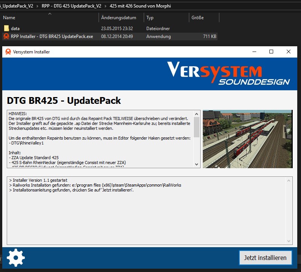Sort Explorer list by Name column
The width and height of the screenshot is (301, 272).
tap(9, 17)
